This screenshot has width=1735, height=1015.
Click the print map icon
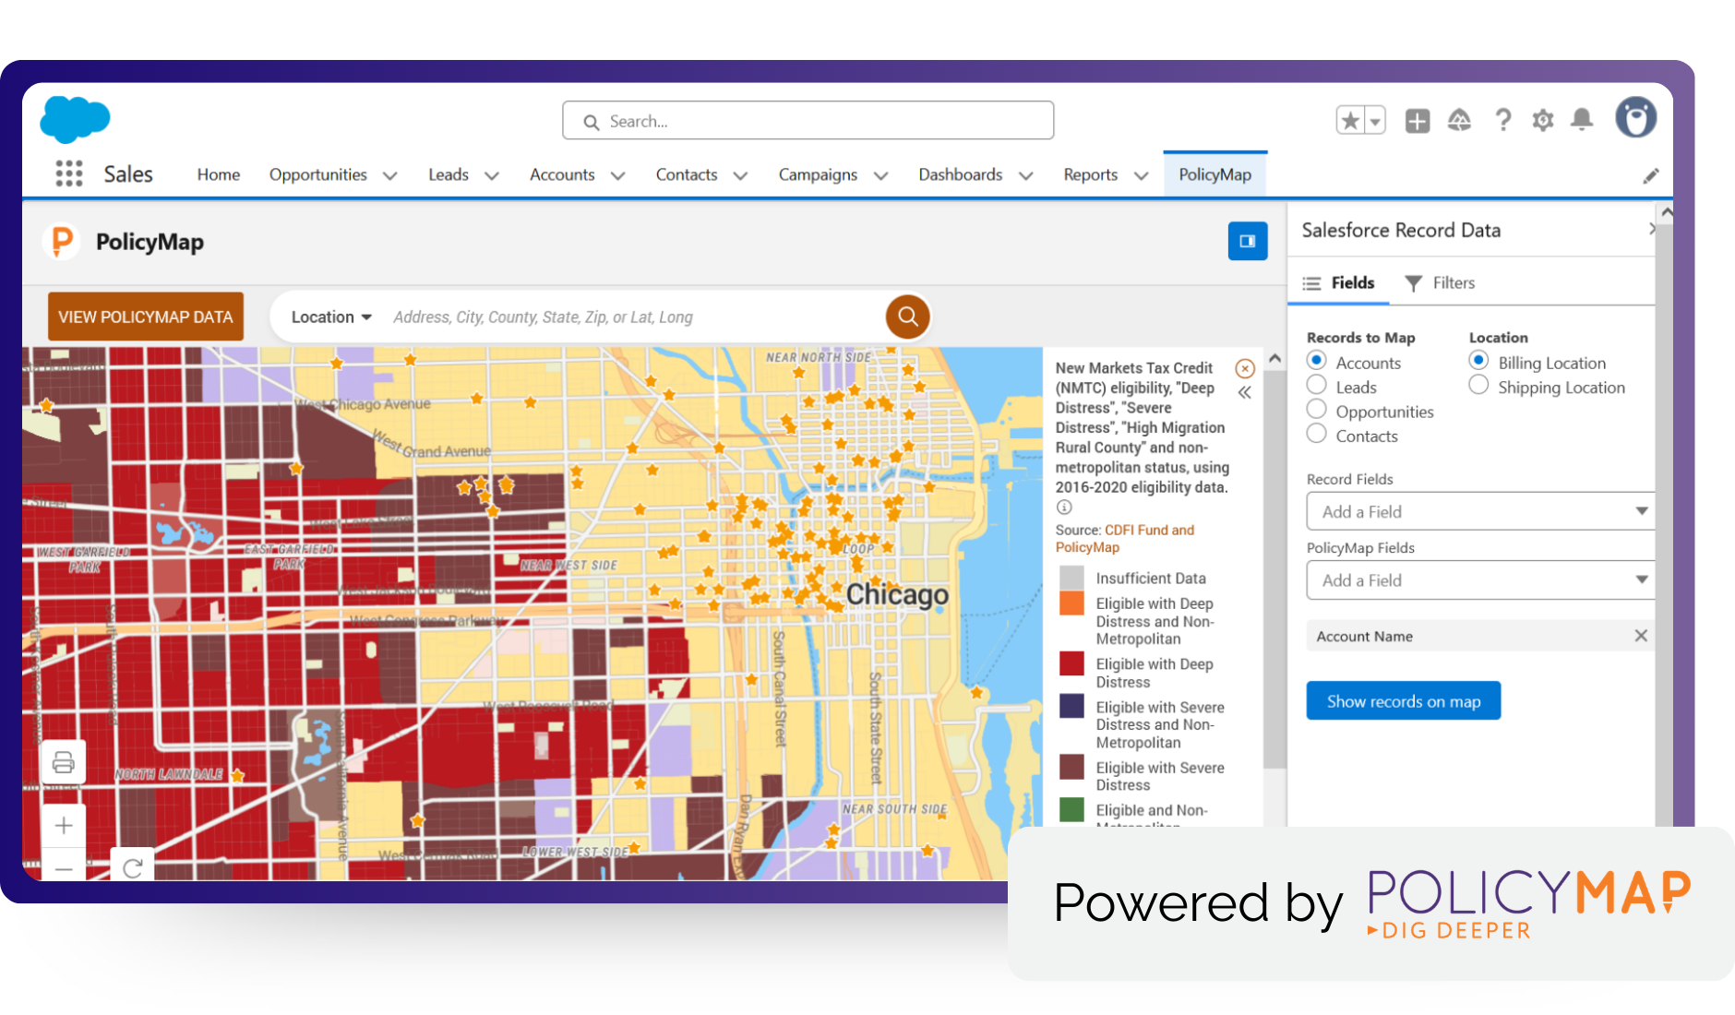point(64,762)
